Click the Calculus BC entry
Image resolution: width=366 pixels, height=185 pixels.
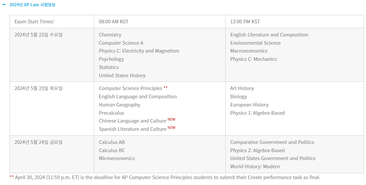point(112,150)
